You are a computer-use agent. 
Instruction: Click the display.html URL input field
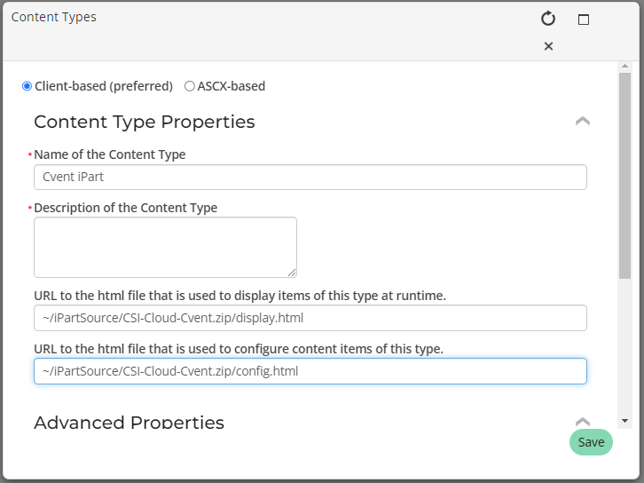point(310,318)
